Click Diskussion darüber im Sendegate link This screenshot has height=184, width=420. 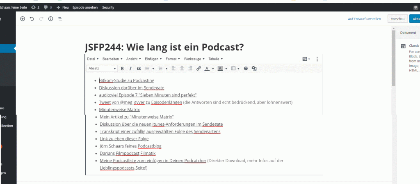click(x=132, y=88)
